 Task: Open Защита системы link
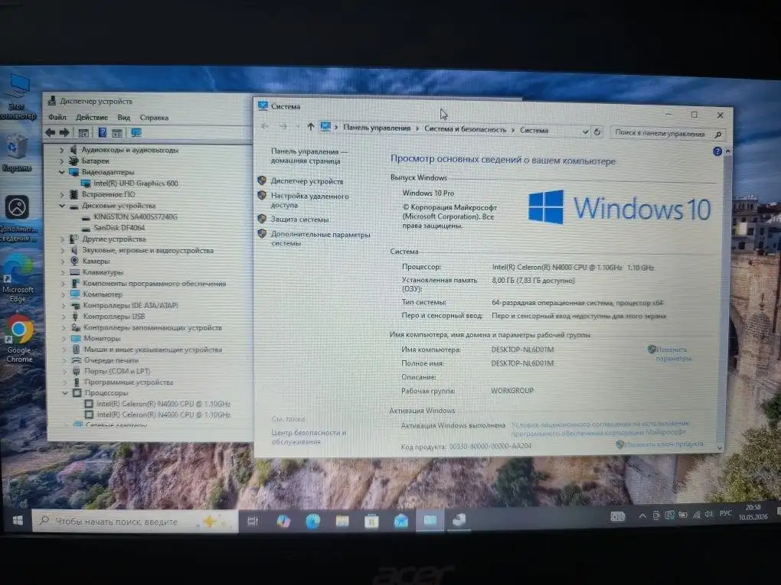[x=299, y=219]
